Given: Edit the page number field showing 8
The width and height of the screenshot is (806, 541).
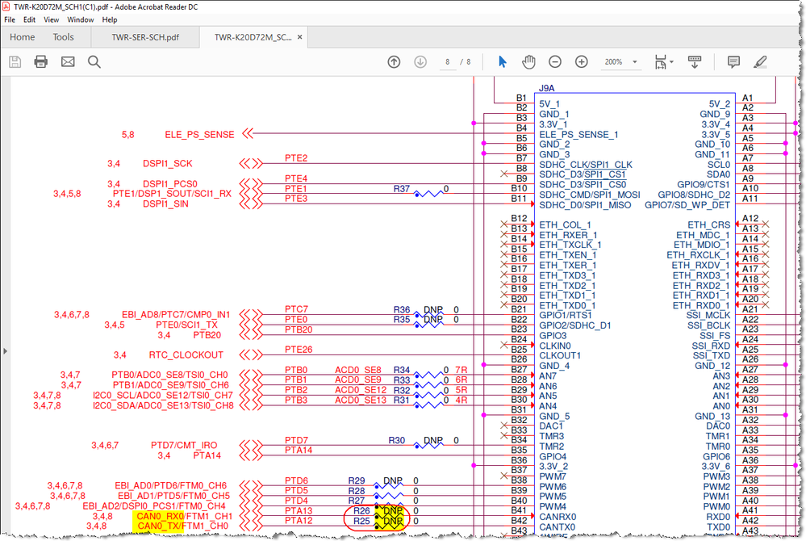Looking at the screenshot, I should point(446,61).
